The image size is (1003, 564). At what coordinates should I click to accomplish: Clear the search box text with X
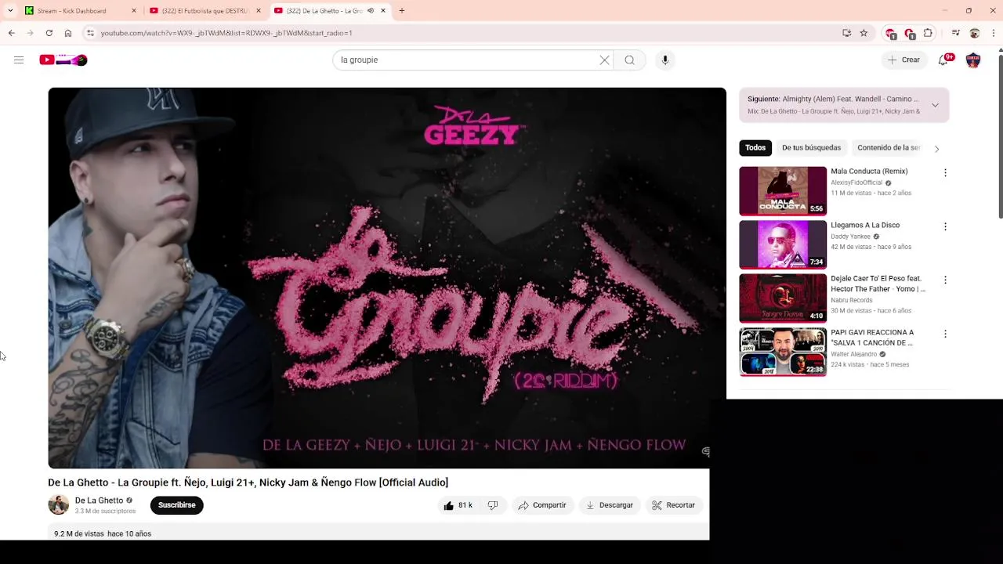pos(604,60)
